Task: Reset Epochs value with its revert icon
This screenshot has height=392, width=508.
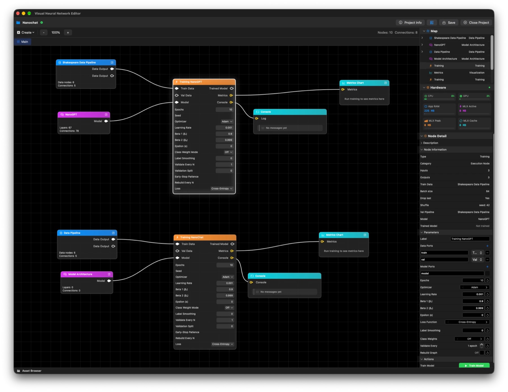Action: pyautogui.click(x=487, y=281)
